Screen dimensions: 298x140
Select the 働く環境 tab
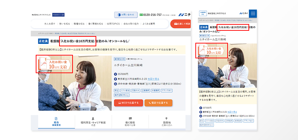(x=130, y=122)
